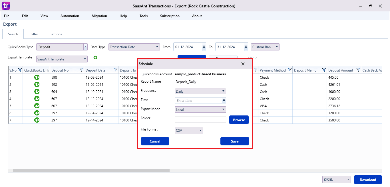390x187 pixels.
Task: Open the Edit menu
Action: point(25,16)
